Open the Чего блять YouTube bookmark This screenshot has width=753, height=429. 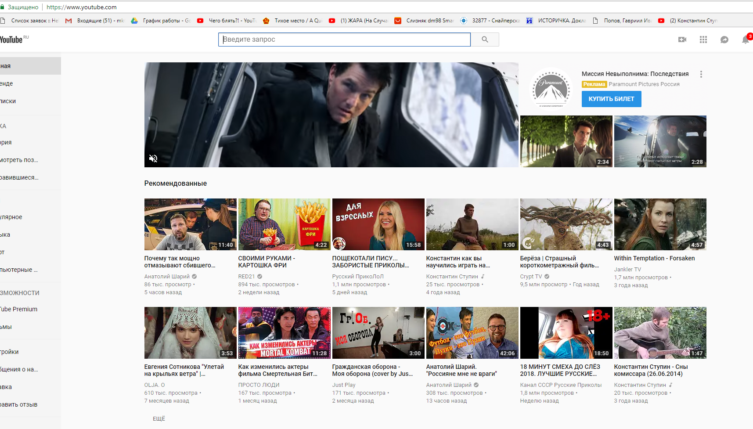coord(227,21)
